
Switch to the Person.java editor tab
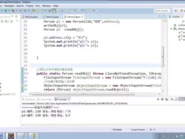pos(30,17)
